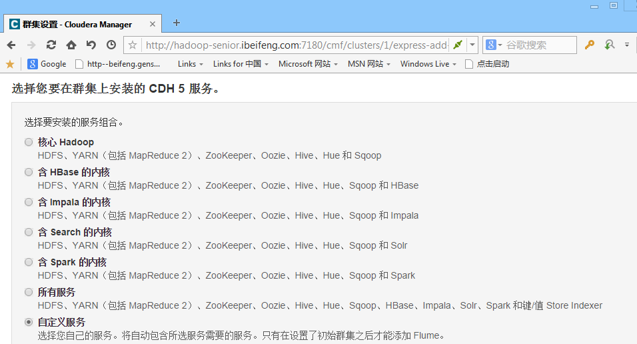
Task: Click the description ending with Sqoop 和 HBase
Action: 228,185
